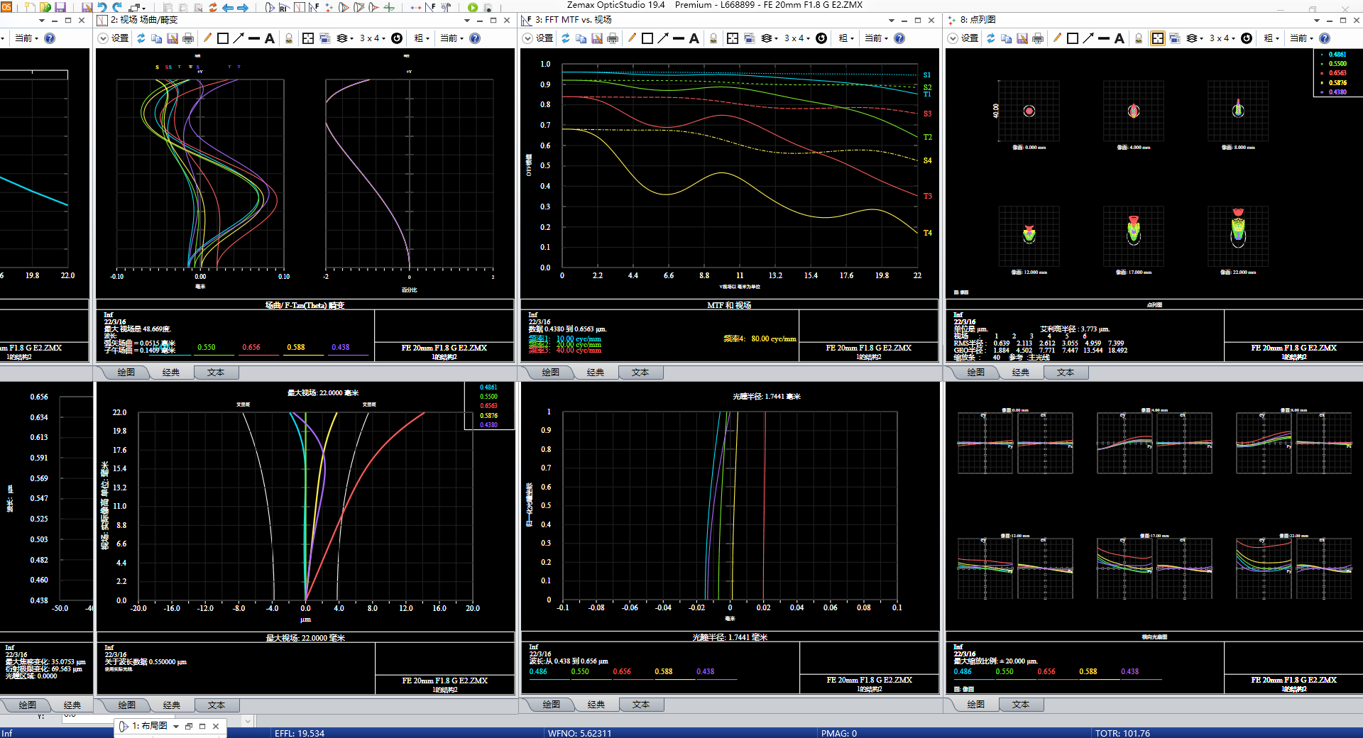Reset zoom in the FFT MTF window

pos(821,38)
